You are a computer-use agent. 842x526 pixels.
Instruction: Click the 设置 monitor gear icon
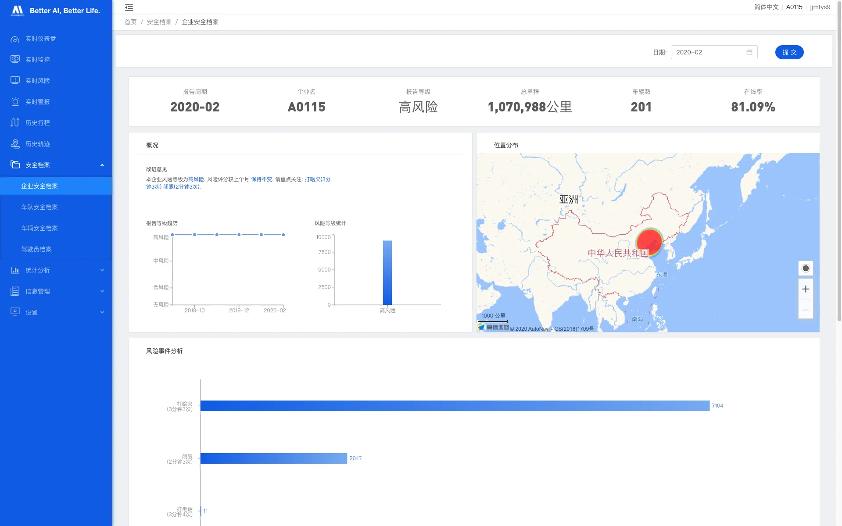[x=15, y=312]
